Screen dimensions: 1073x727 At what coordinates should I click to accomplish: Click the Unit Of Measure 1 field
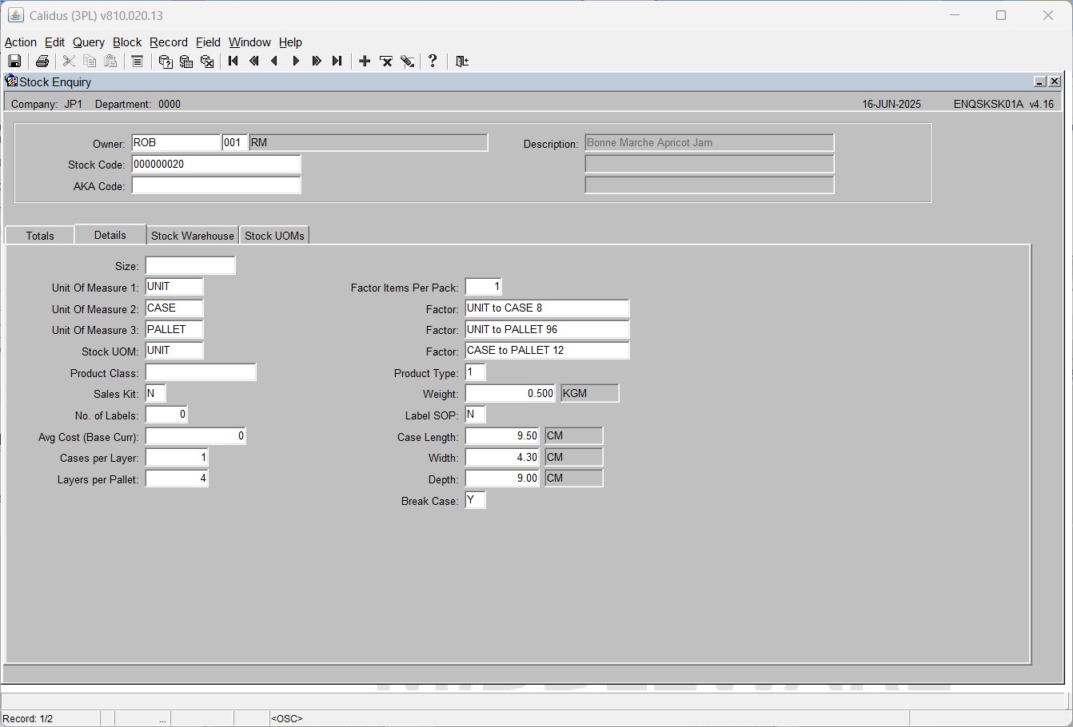[174, 287]
